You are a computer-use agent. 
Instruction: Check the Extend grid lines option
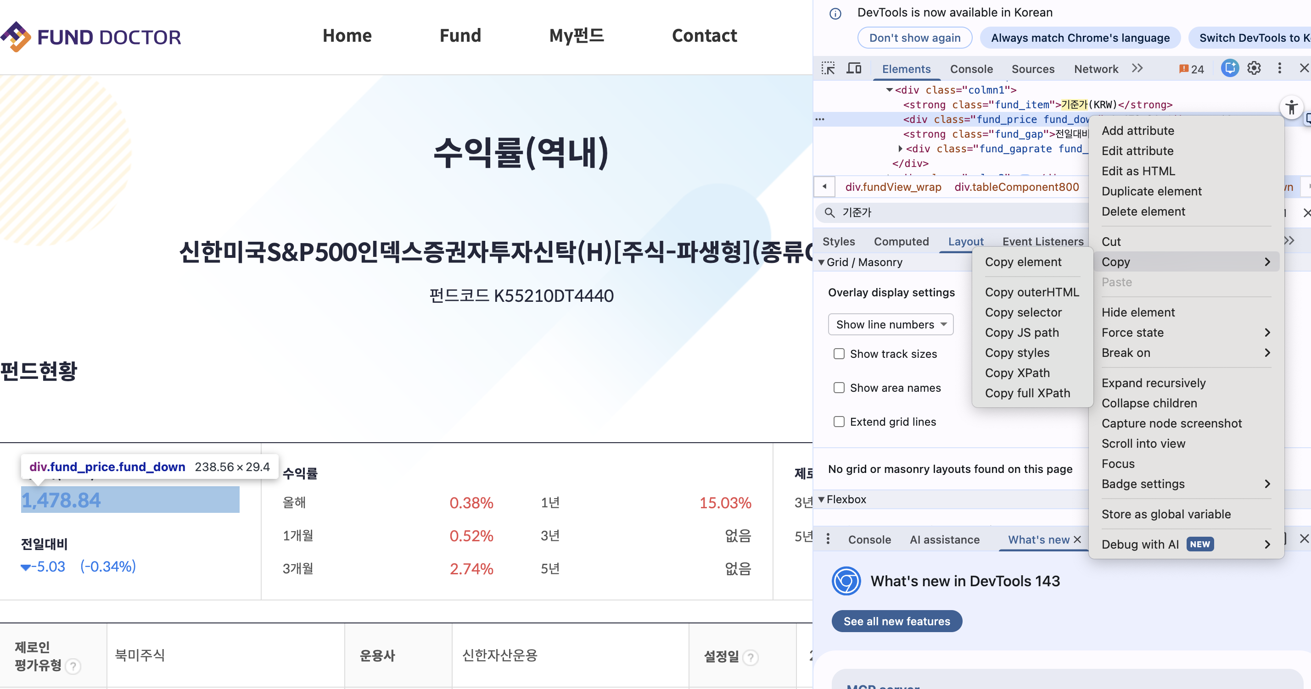click(839, 422)
